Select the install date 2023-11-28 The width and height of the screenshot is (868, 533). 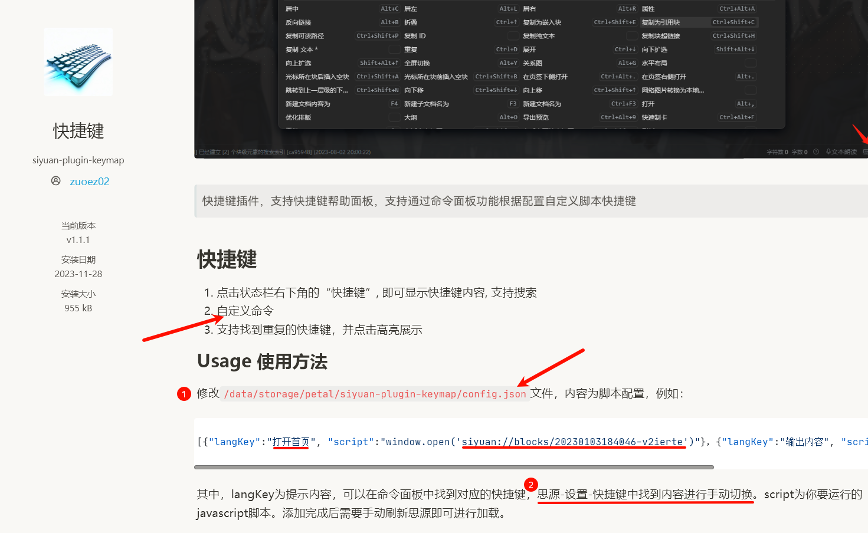point(78,274)
